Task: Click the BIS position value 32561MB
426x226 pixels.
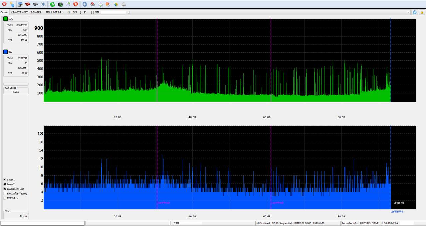Action: pos(22,68)
